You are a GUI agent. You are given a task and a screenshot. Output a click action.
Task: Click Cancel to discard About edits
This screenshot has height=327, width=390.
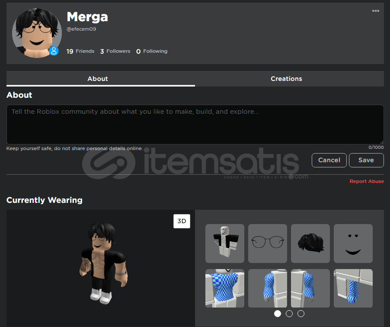(329, 160)
